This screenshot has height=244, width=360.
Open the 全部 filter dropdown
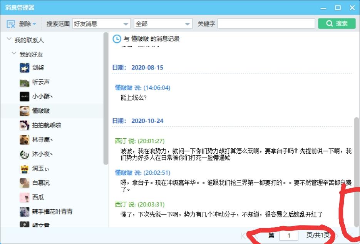click(x=188, y=24)
